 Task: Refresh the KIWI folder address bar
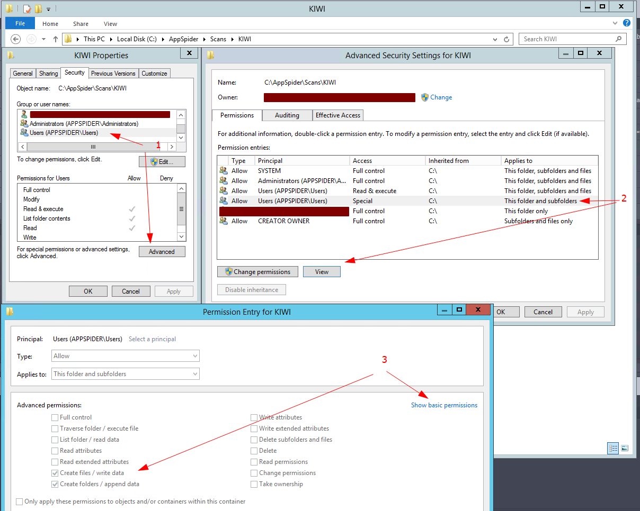coord(506,39)
